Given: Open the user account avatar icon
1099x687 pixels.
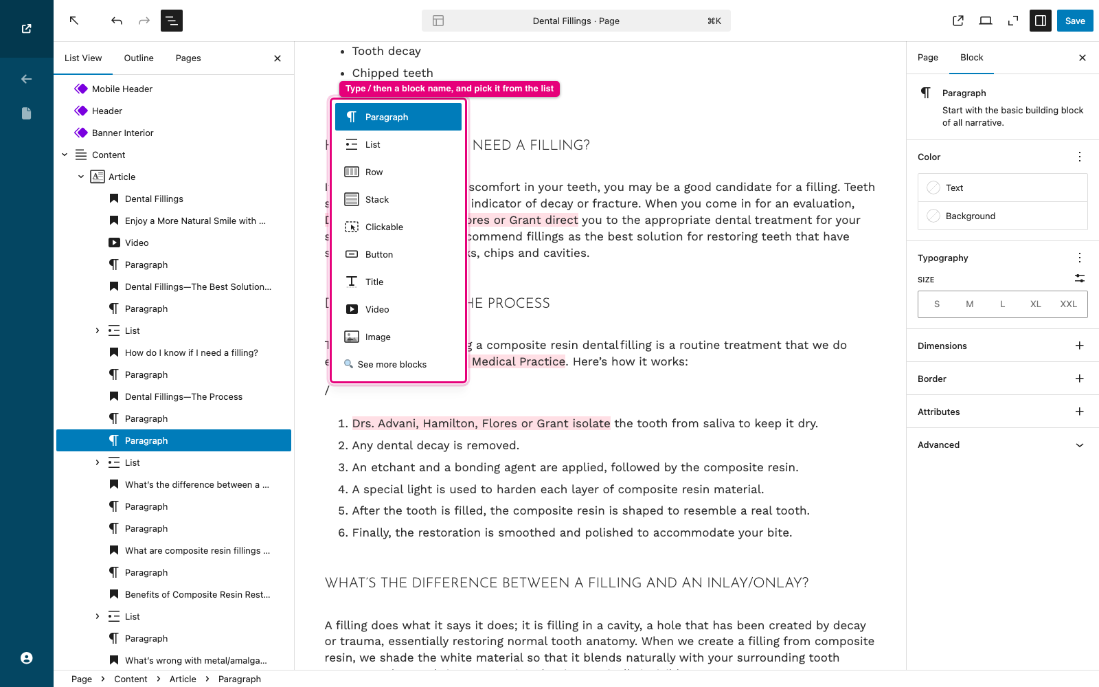Looking at the screenshot, I should pos(27,658).
